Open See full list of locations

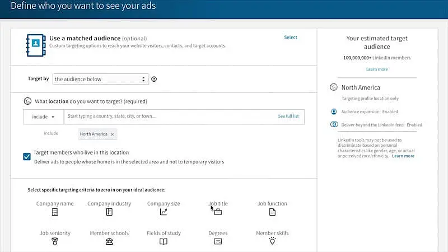(288, 116)
